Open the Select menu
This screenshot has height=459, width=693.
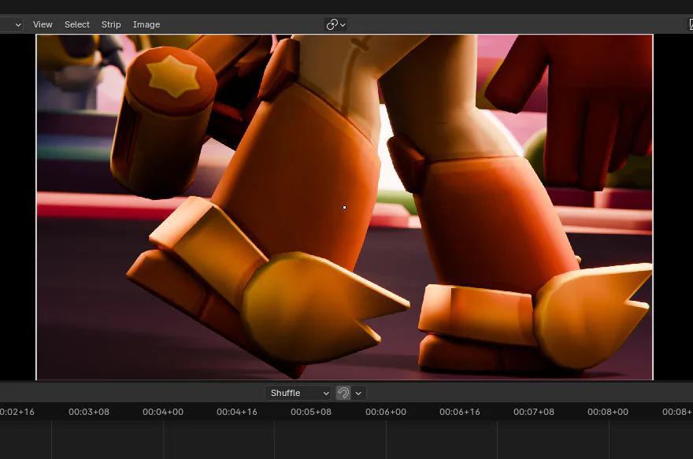(77, 24)
